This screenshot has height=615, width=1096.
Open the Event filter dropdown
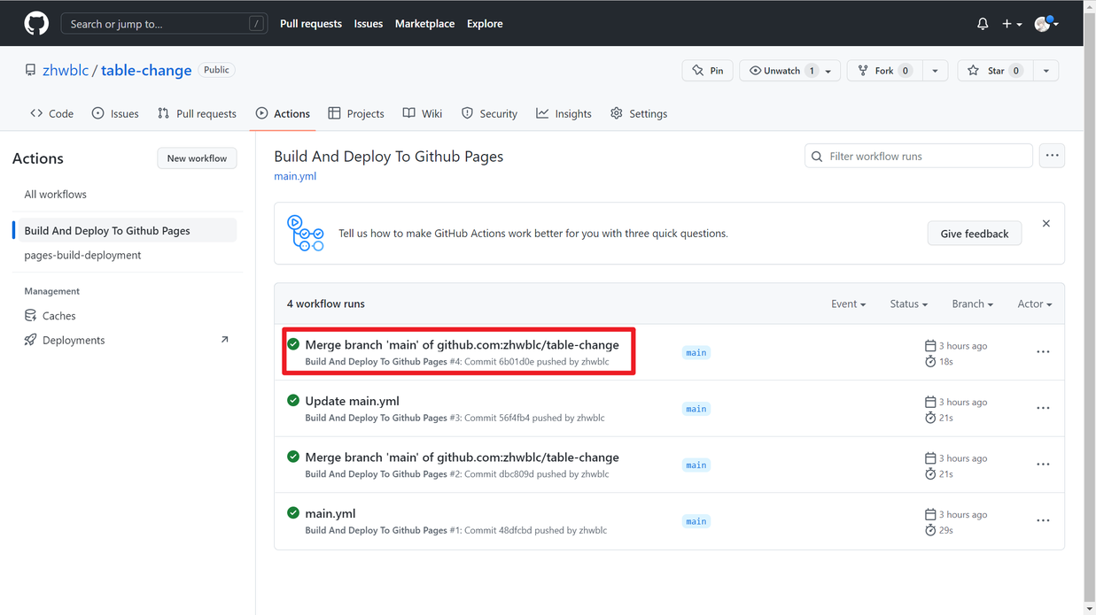coord(849,304)
